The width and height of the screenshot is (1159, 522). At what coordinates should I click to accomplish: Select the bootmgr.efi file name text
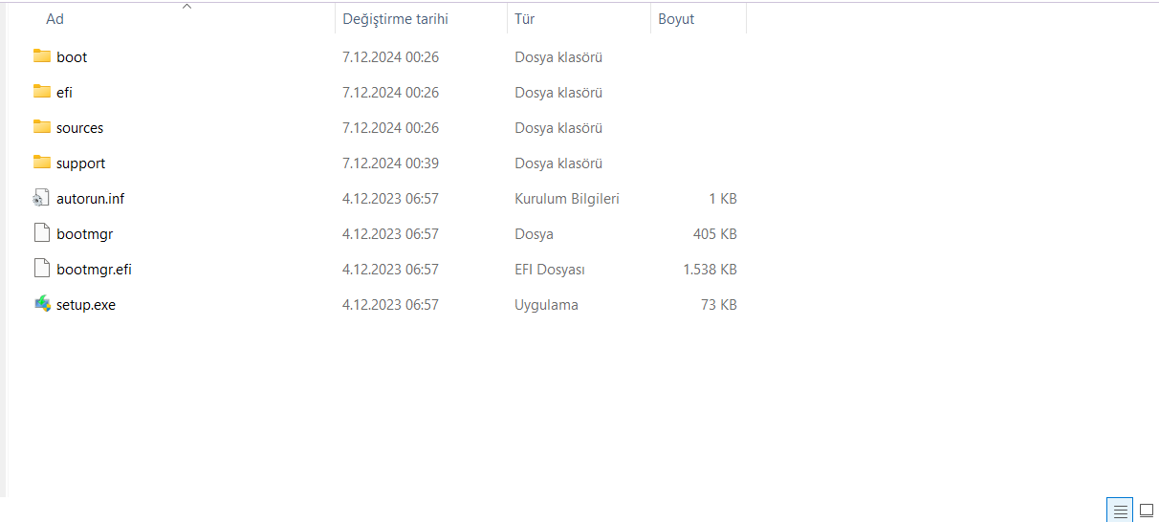pyautogui.click(x=94, y=270)
